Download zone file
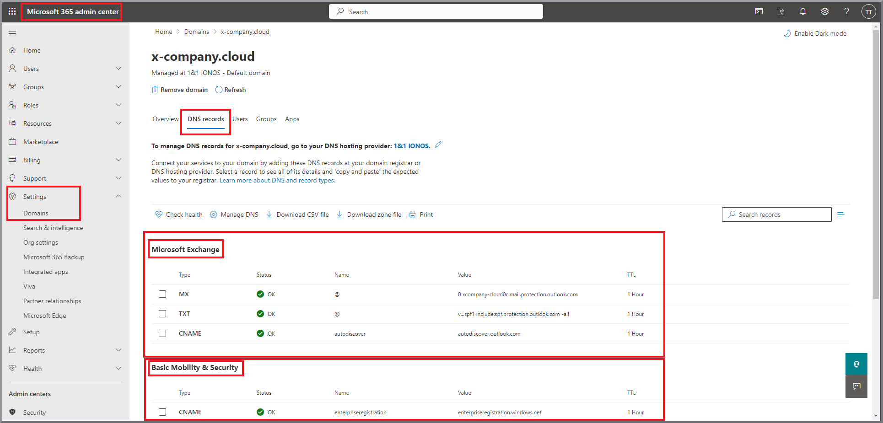Viewport: 883px width, 423px height. pyautogui.click(x=369, y=214)
